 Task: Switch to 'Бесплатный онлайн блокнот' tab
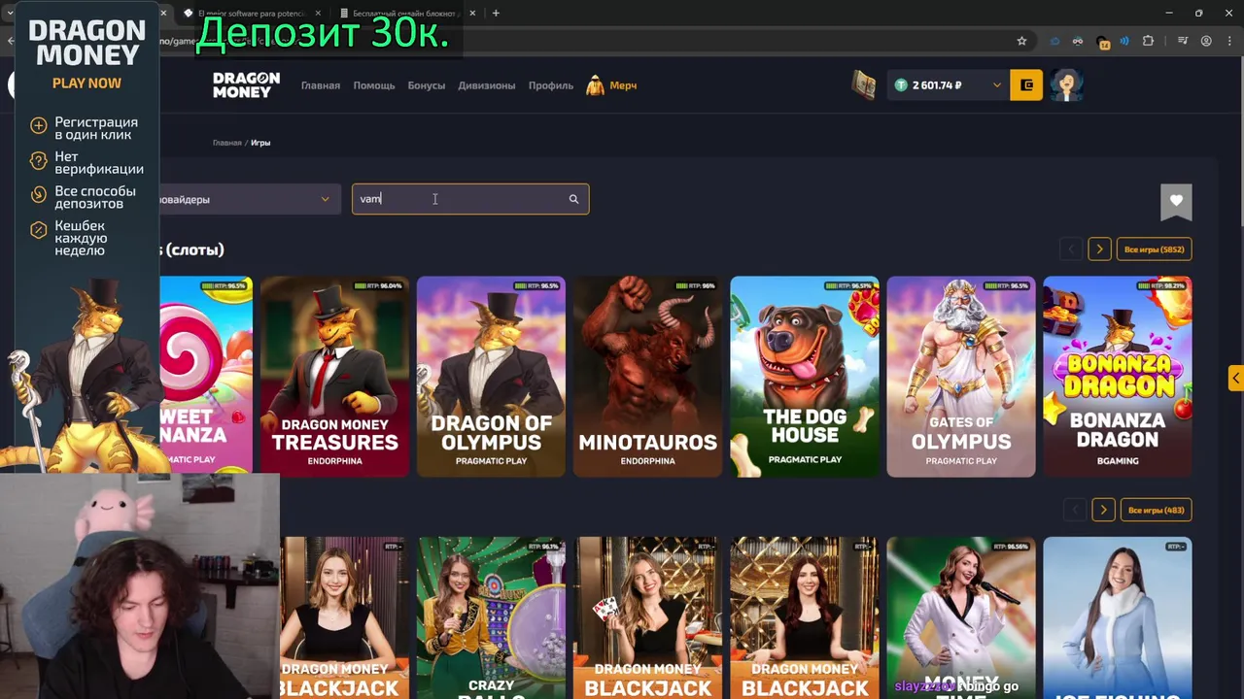[405, 14]
